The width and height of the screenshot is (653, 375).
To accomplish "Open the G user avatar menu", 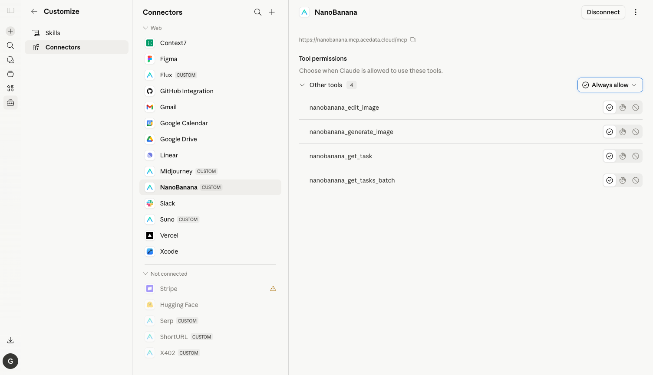I will [x=10, y=361].
